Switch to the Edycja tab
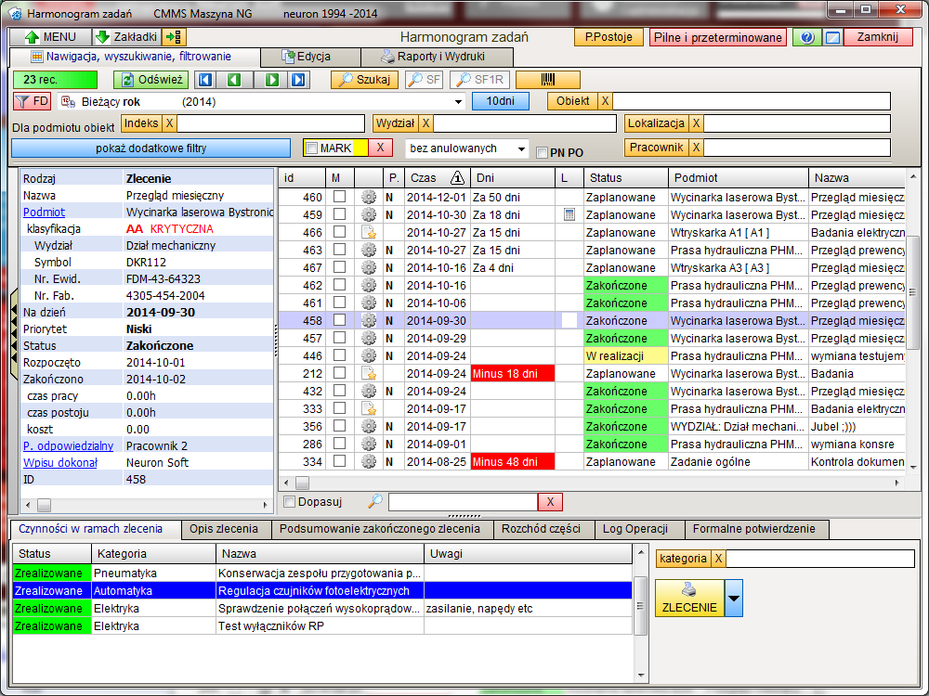This screenshot has height=696, width=929. 310,57
